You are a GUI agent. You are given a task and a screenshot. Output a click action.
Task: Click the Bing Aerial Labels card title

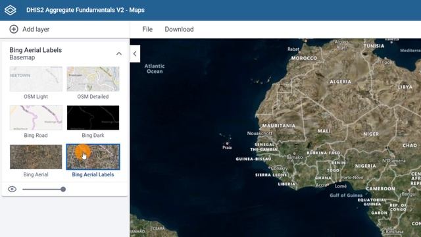coord(36,50)
